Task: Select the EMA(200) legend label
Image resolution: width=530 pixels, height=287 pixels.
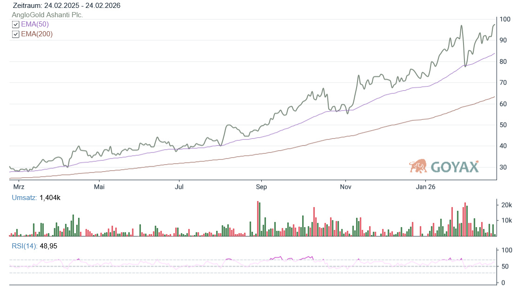Action: [x=37, y=34]
